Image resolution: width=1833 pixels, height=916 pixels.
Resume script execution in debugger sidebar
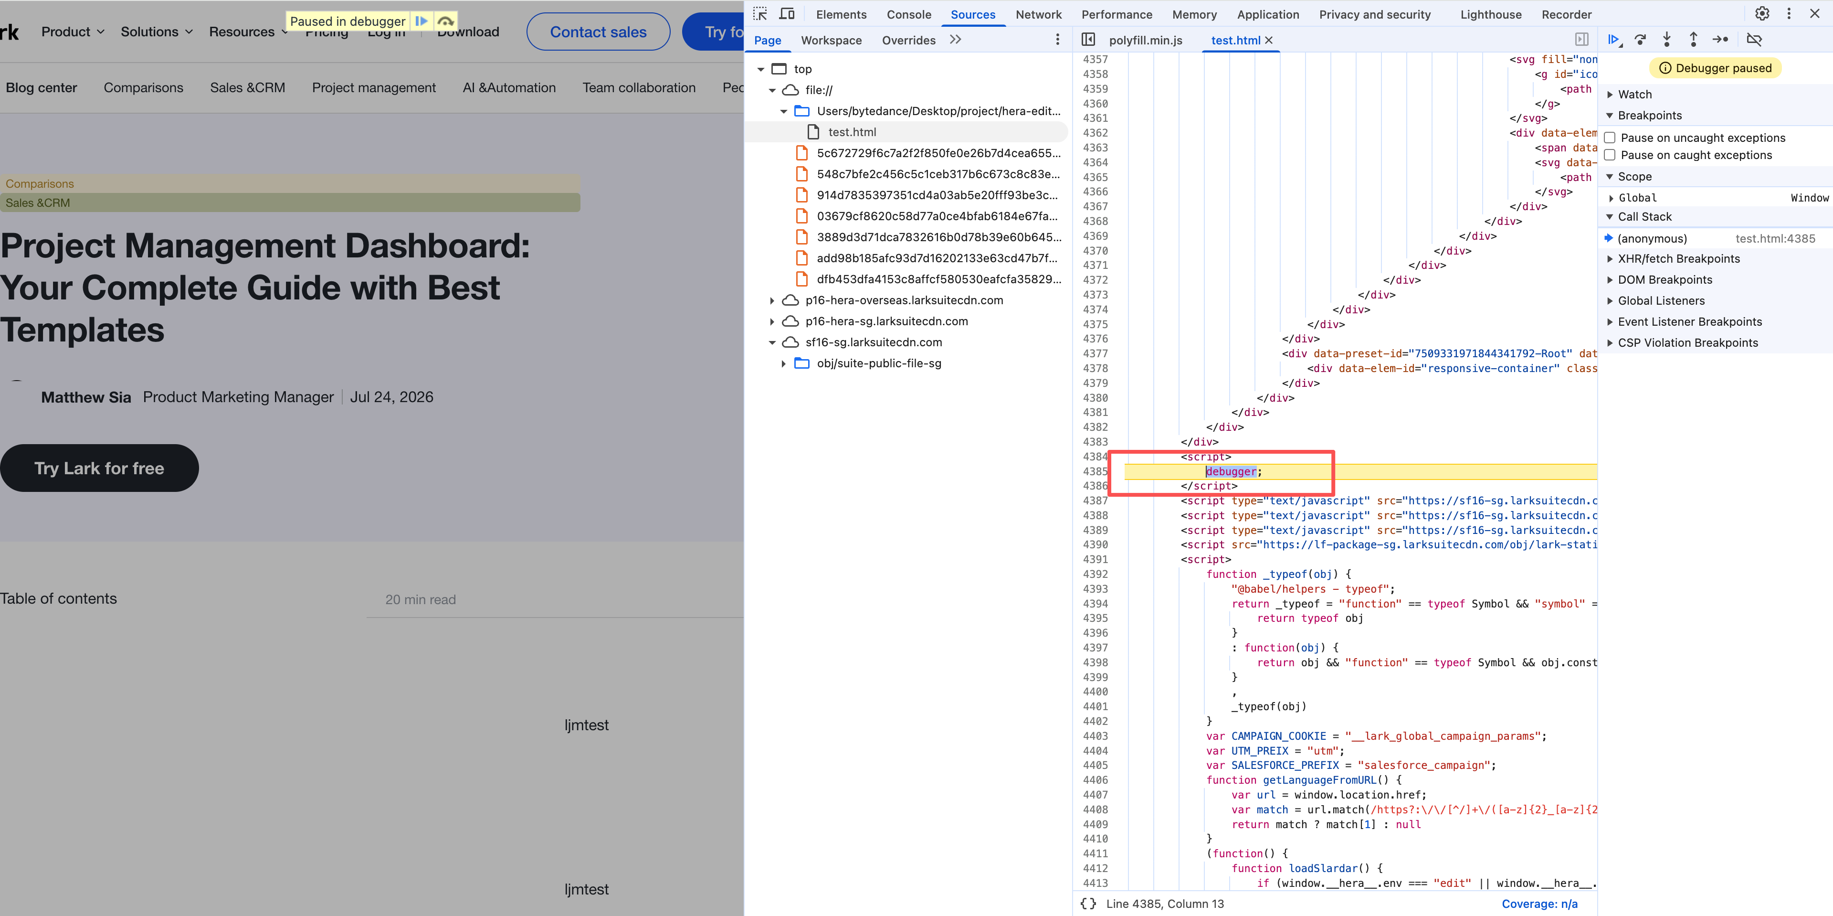[x=1614, y=40]
